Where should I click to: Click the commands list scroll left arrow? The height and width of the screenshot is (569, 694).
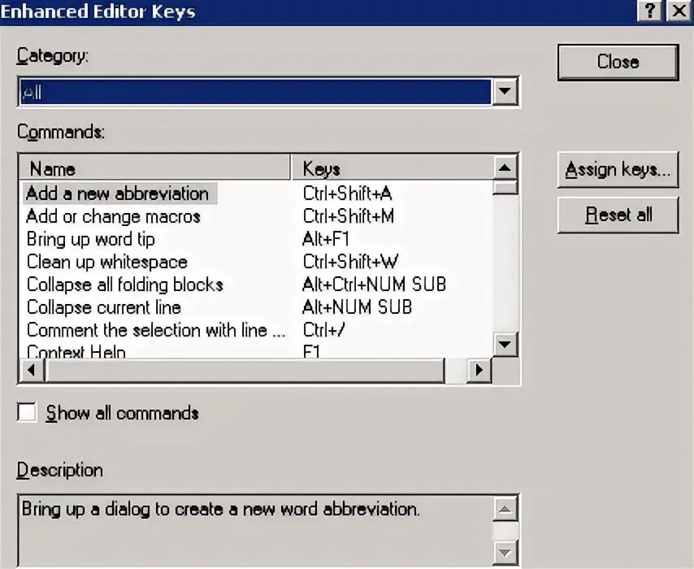(32, 370)
